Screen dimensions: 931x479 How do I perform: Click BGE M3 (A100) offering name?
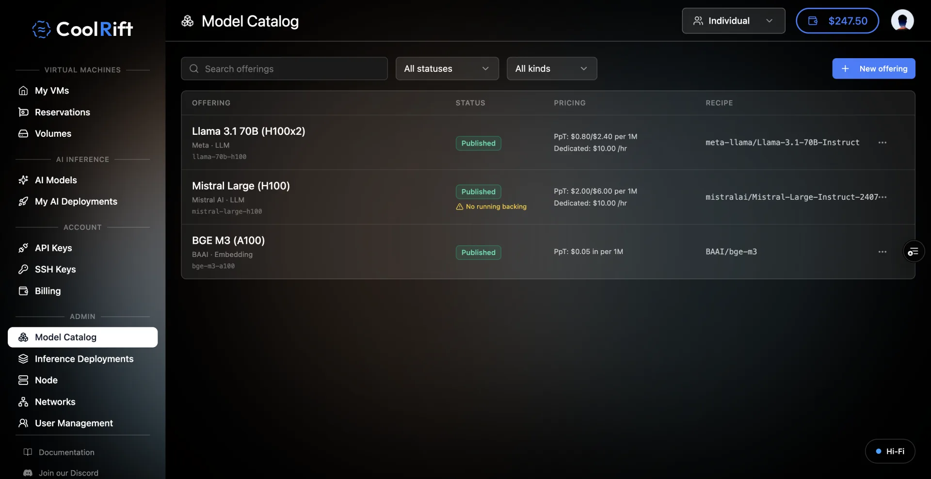point(228,240)
